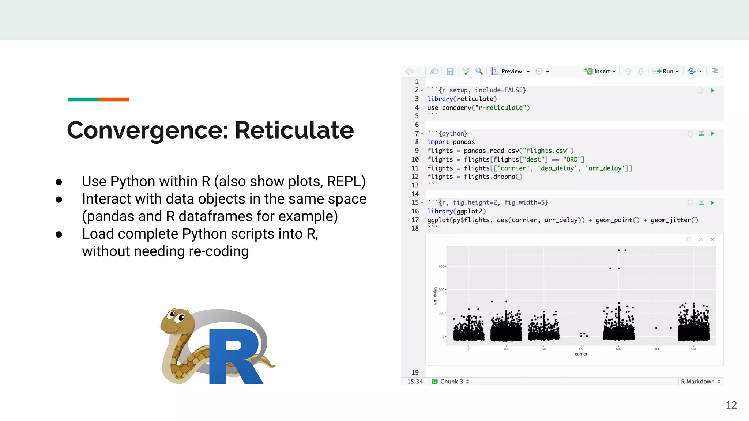Collapse the r setup chunk fold arrow
Image resolution: width=749 pixels, height=421 pixels.
422,90
